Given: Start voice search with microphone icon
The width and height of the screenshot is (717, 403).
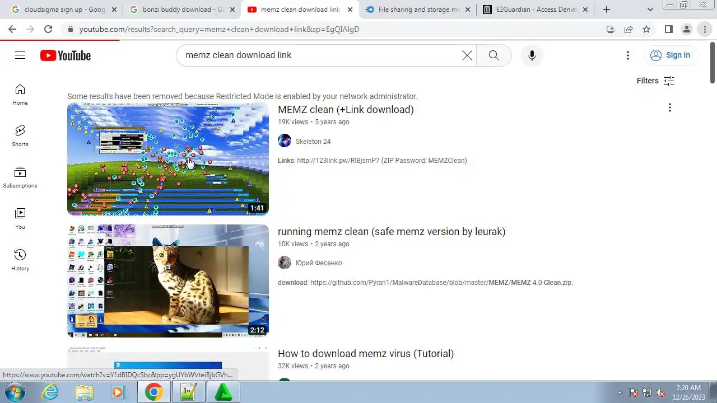Looking at the screenshot, I should tap(532, 55).
